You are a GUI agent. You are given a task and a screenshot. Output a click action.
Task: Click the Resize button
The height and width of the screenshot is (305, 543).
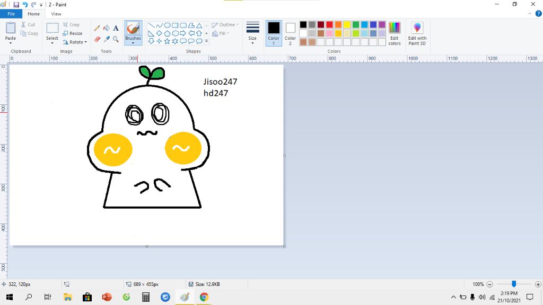(x=73, y=33)
